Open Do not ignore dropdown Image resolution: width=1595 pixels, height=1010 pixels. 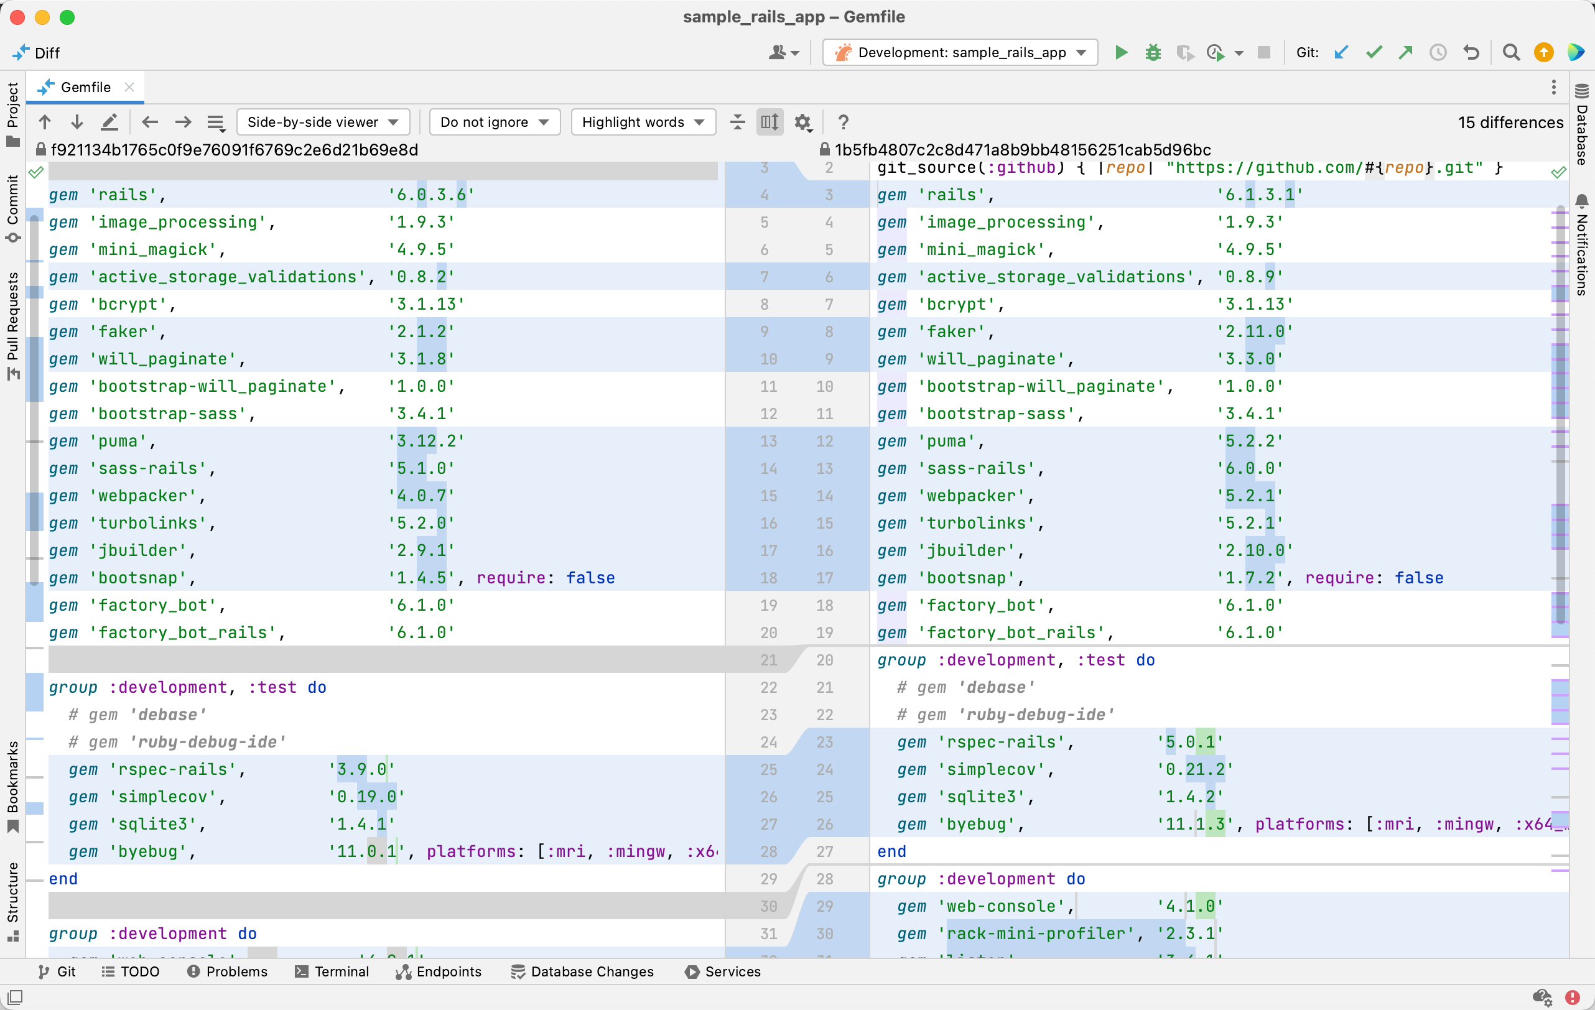[494, 122]
